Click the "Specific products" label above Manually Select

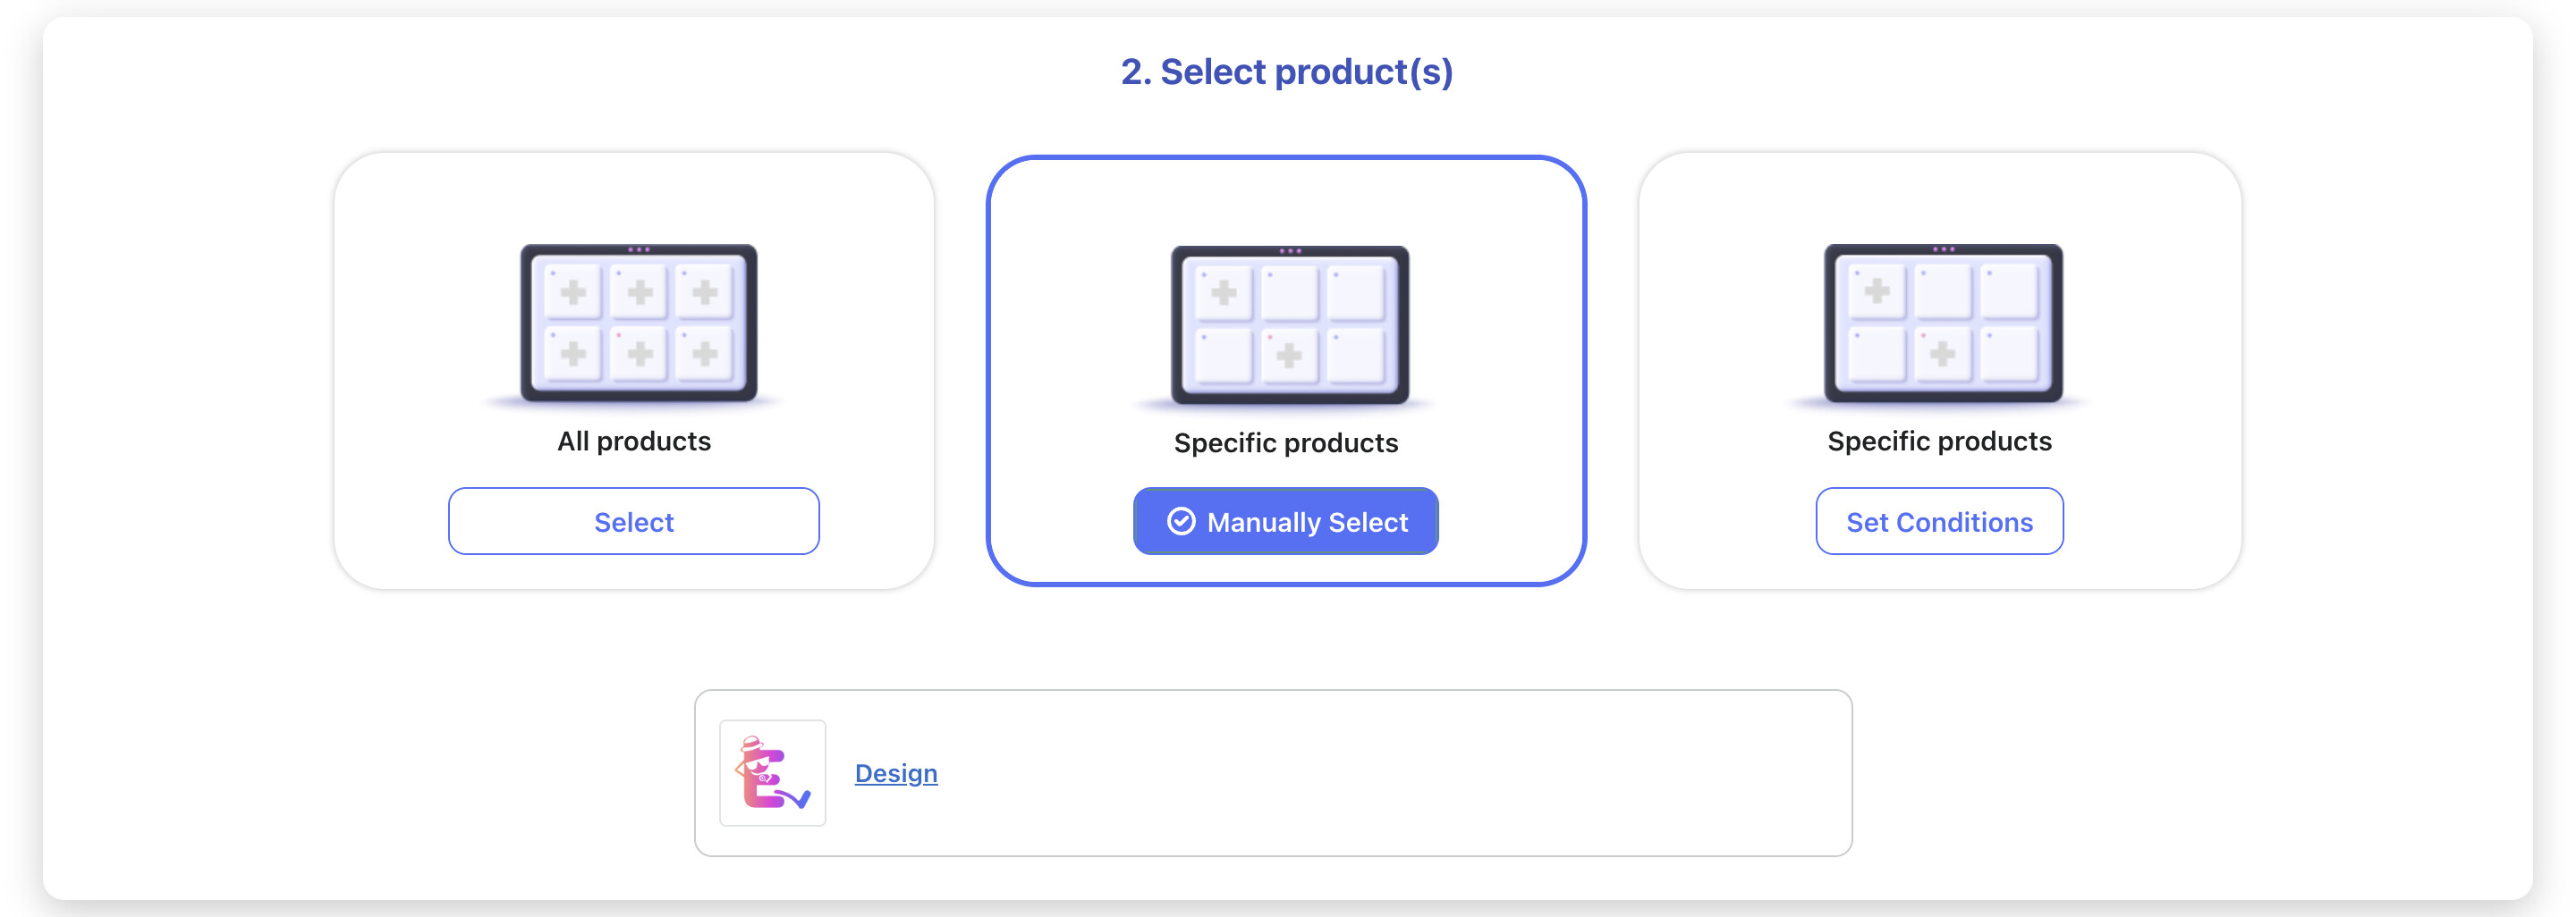1286,443
